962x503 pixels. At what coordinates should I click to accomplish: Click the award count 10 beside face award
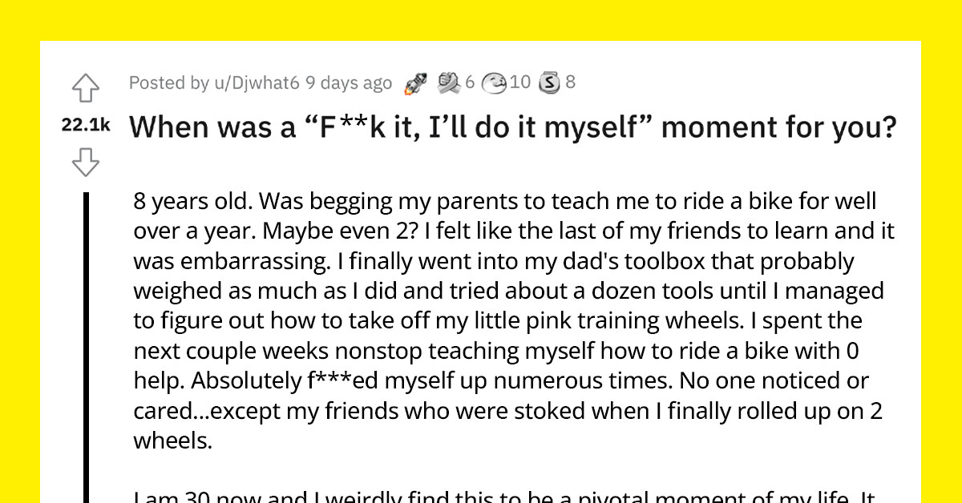pos(519,82)
